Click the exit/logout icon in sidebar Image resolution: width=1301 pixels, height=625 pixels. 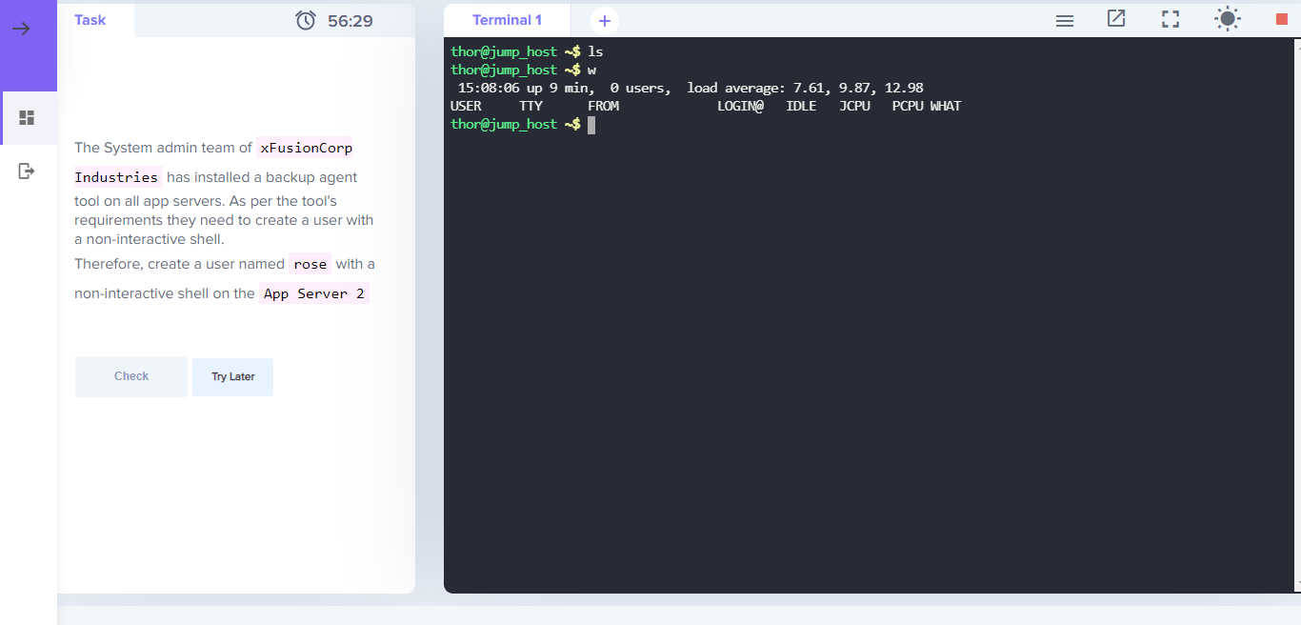coord(27,171)
